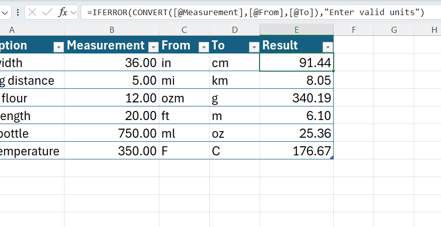Click the measurement cell 36.00
The width and height of the screenshot is (441, 227).
tap(112, 62)
